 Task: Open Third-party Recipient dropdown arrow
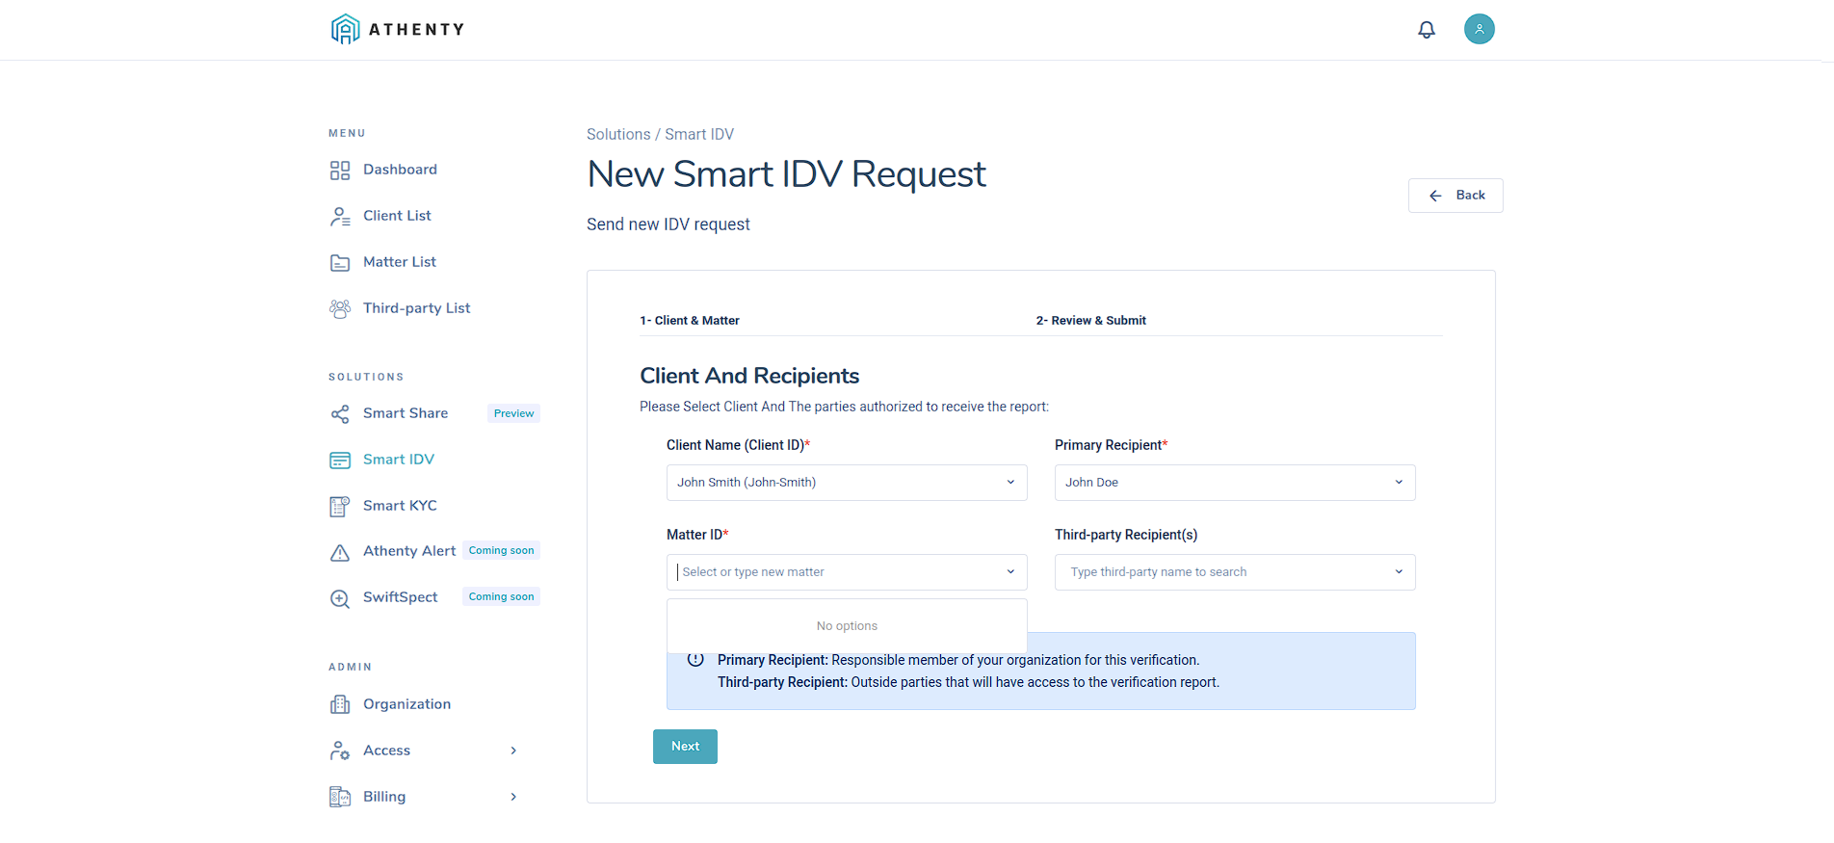click(x=1399, y=572)
